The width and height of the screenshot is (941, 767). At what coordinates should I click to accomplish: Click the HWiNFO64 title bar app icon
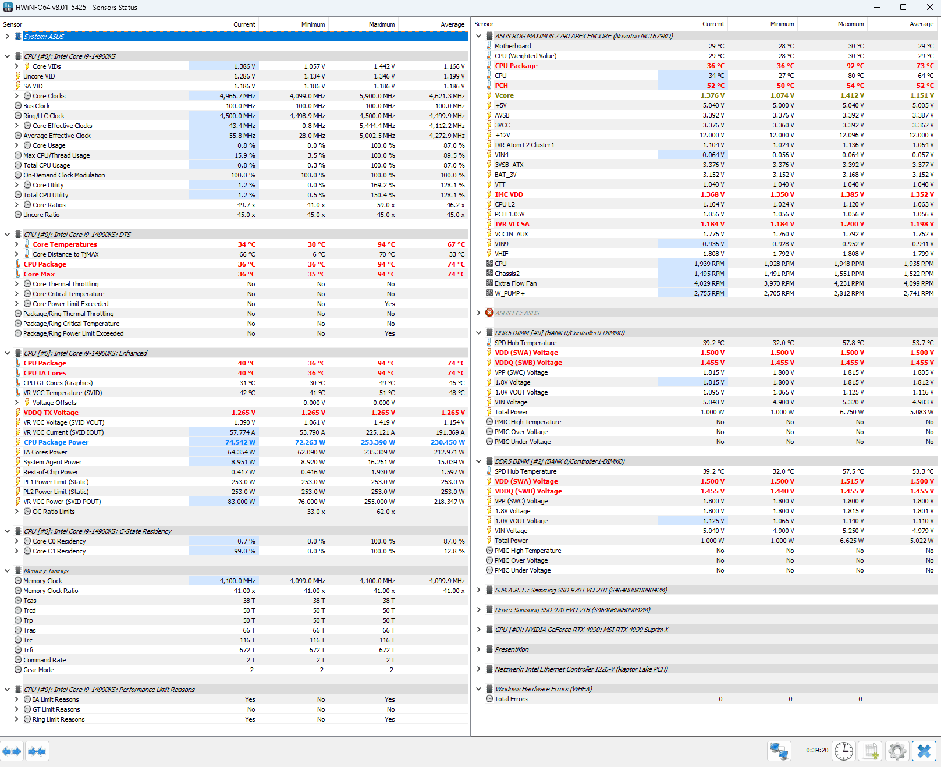(x=8, y=8)
